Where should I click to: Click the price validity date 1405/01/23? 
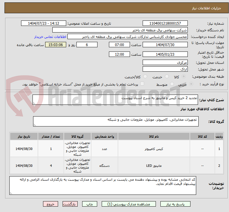point(165,54)
